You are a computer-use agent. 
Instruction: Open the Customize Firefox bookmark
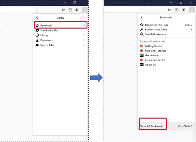pyautogui.click(x=166, y=60)
